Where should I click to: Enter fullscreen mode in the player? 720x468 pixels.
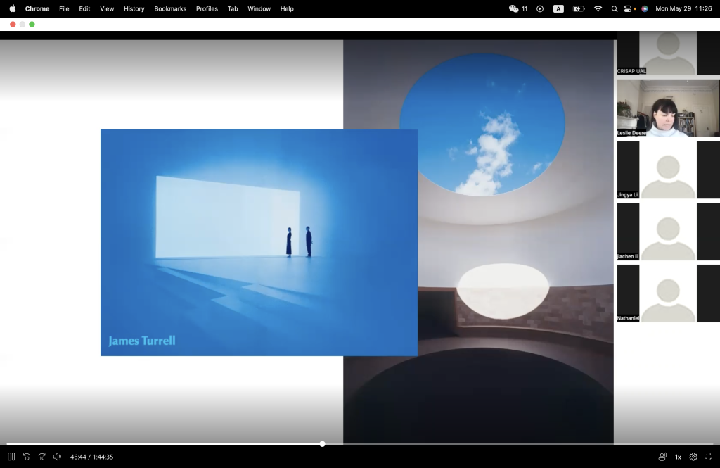(x=709, y=457)
